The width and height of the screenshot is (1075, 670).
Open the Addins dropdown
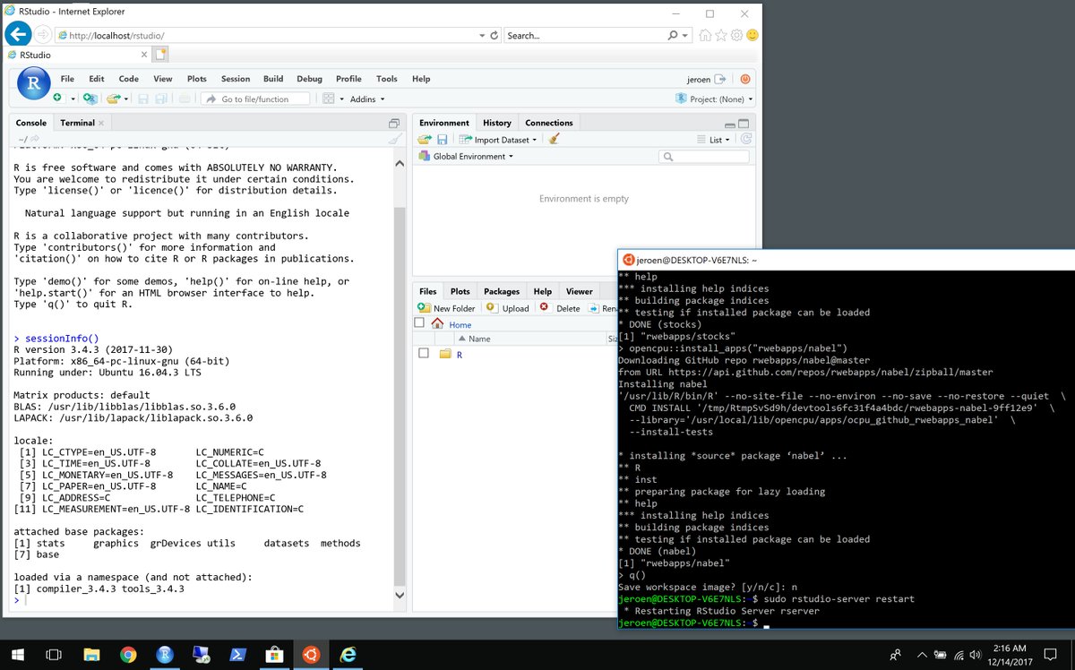tap(367, 99)
